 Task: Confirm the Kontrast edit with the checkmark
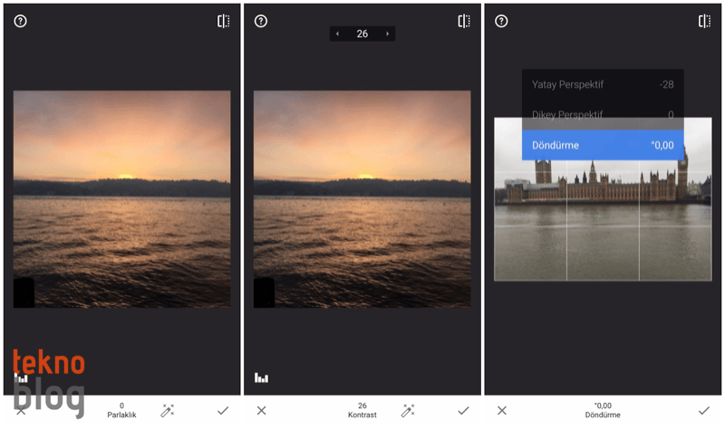tap(463, 411)
